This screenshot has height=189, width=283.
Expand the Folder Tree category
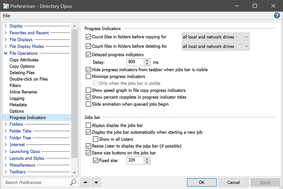point(6,138)
